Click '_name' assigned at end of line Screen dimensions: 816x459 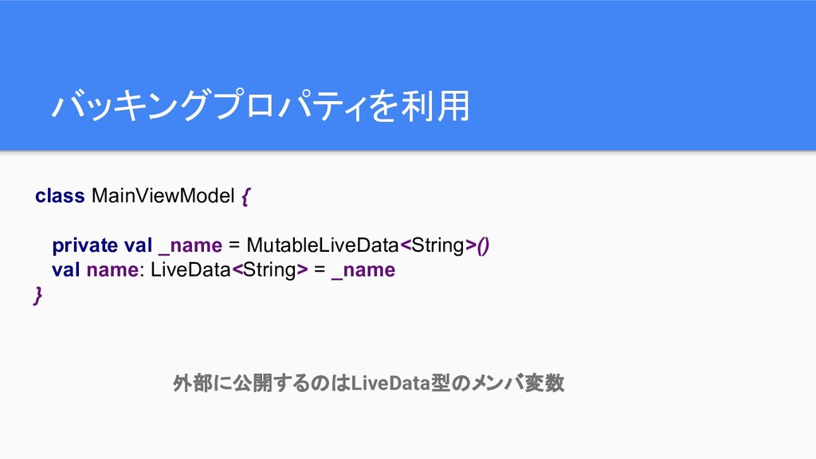(x=363, y=271)
